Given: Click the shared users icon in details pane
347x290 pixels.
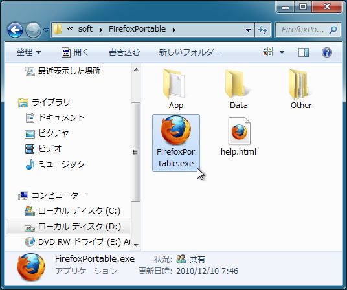Looking at the screenshot, I should pyautogui.click(x=181, y=259).
